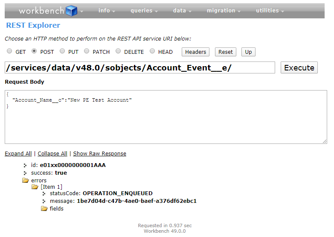Click the Request Body label
Viewport: 334px width, 237px height.
pyautogui.click(x=24, y=82)
